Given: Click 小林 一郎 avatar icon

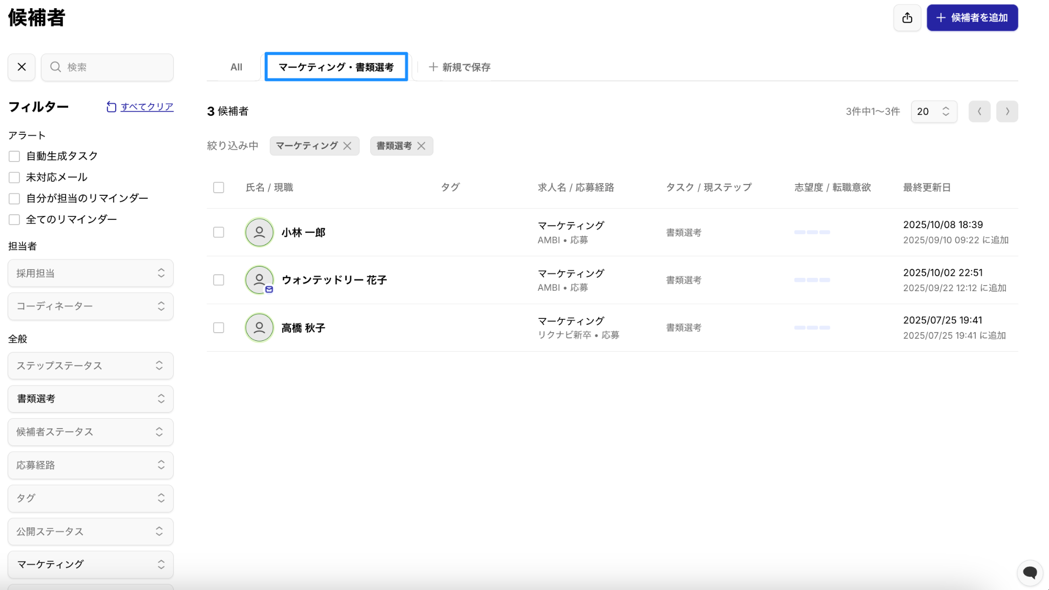Looking at the screenshot, I should pos(259,232).
